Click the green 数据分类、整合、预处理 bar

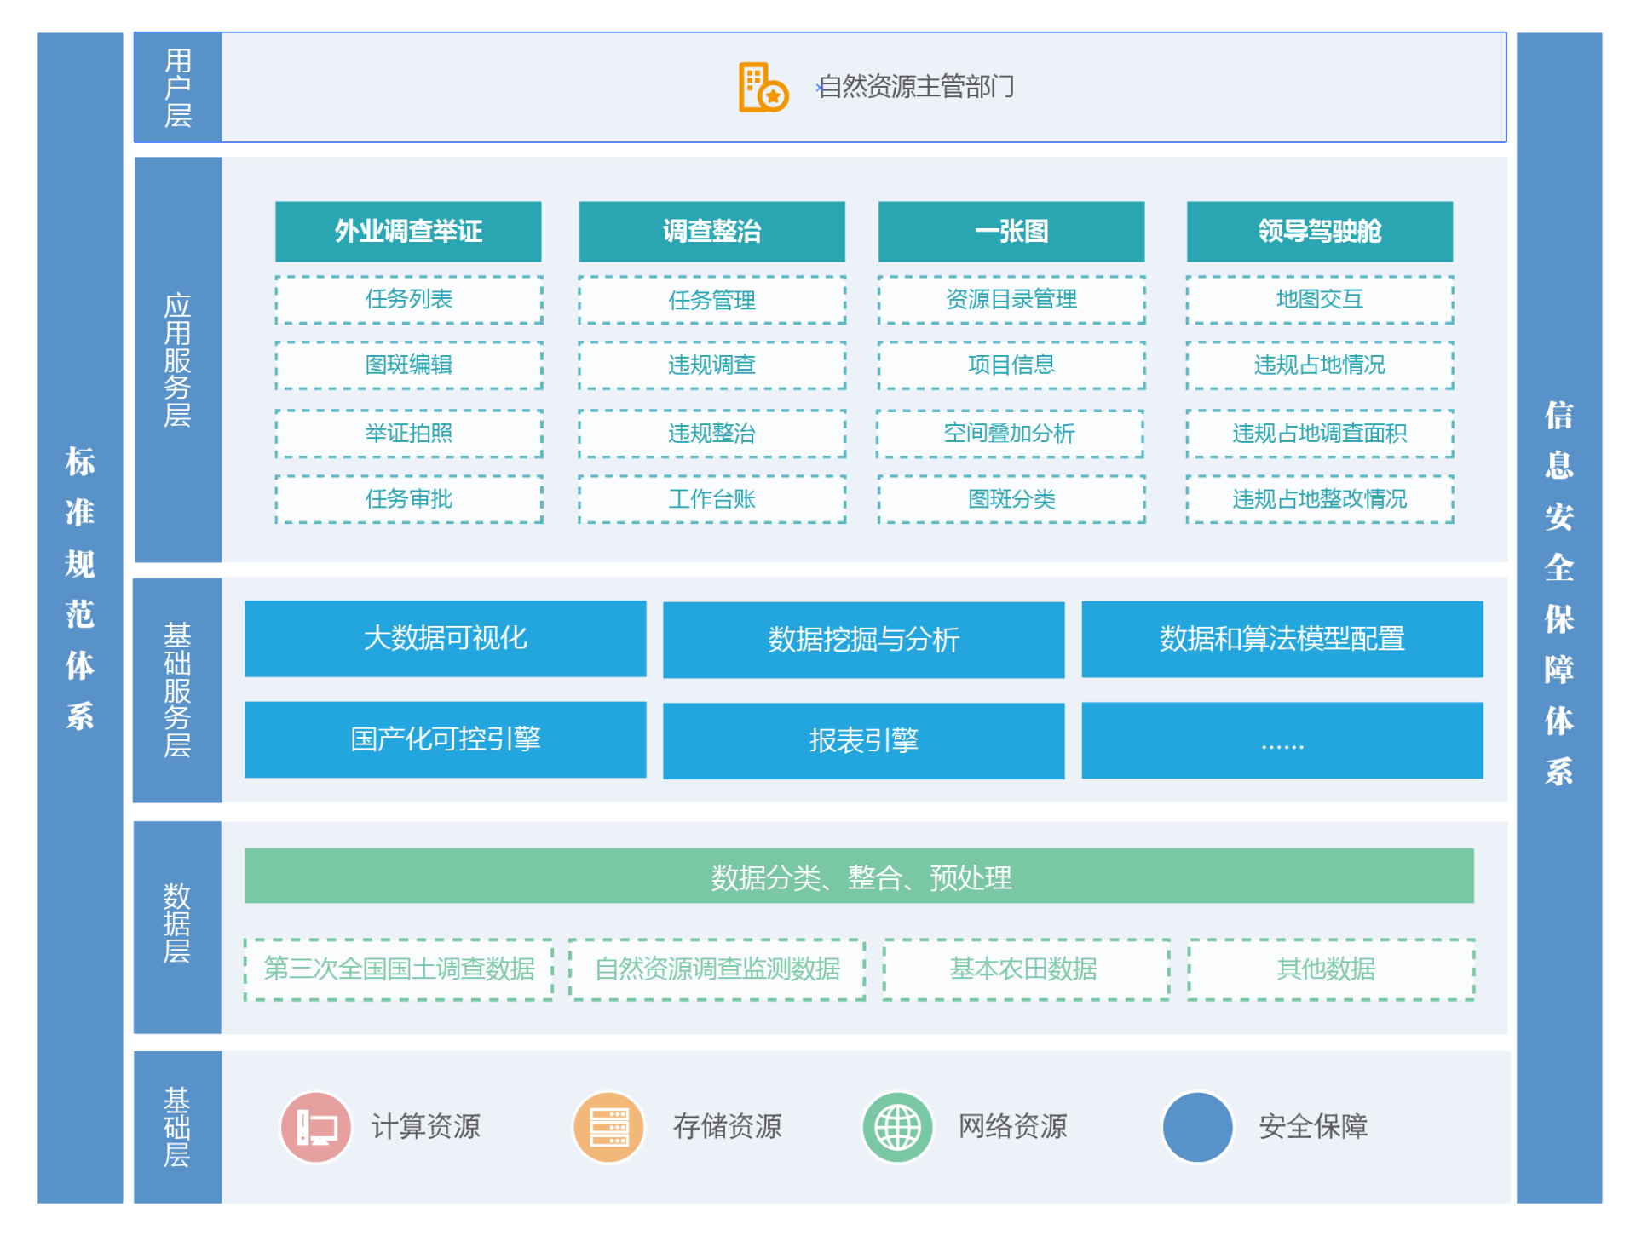click(859, 877)
